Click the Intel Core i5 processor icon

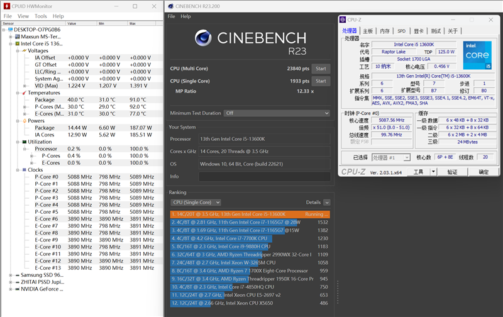18,43
